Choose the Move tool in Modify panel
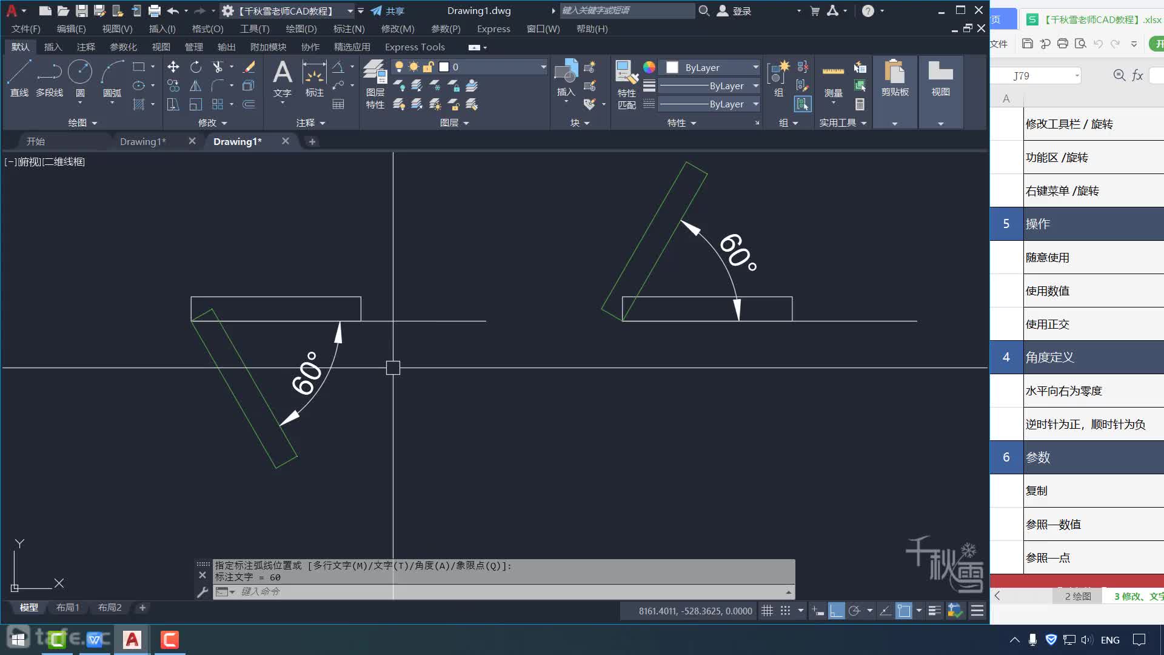 [x=173, y=67]
